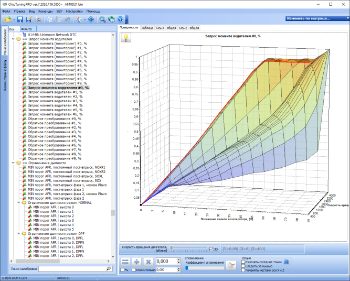350x281 pixels.
Task: Click the smoothing coefficient slider handle
Action: point(187,268)
